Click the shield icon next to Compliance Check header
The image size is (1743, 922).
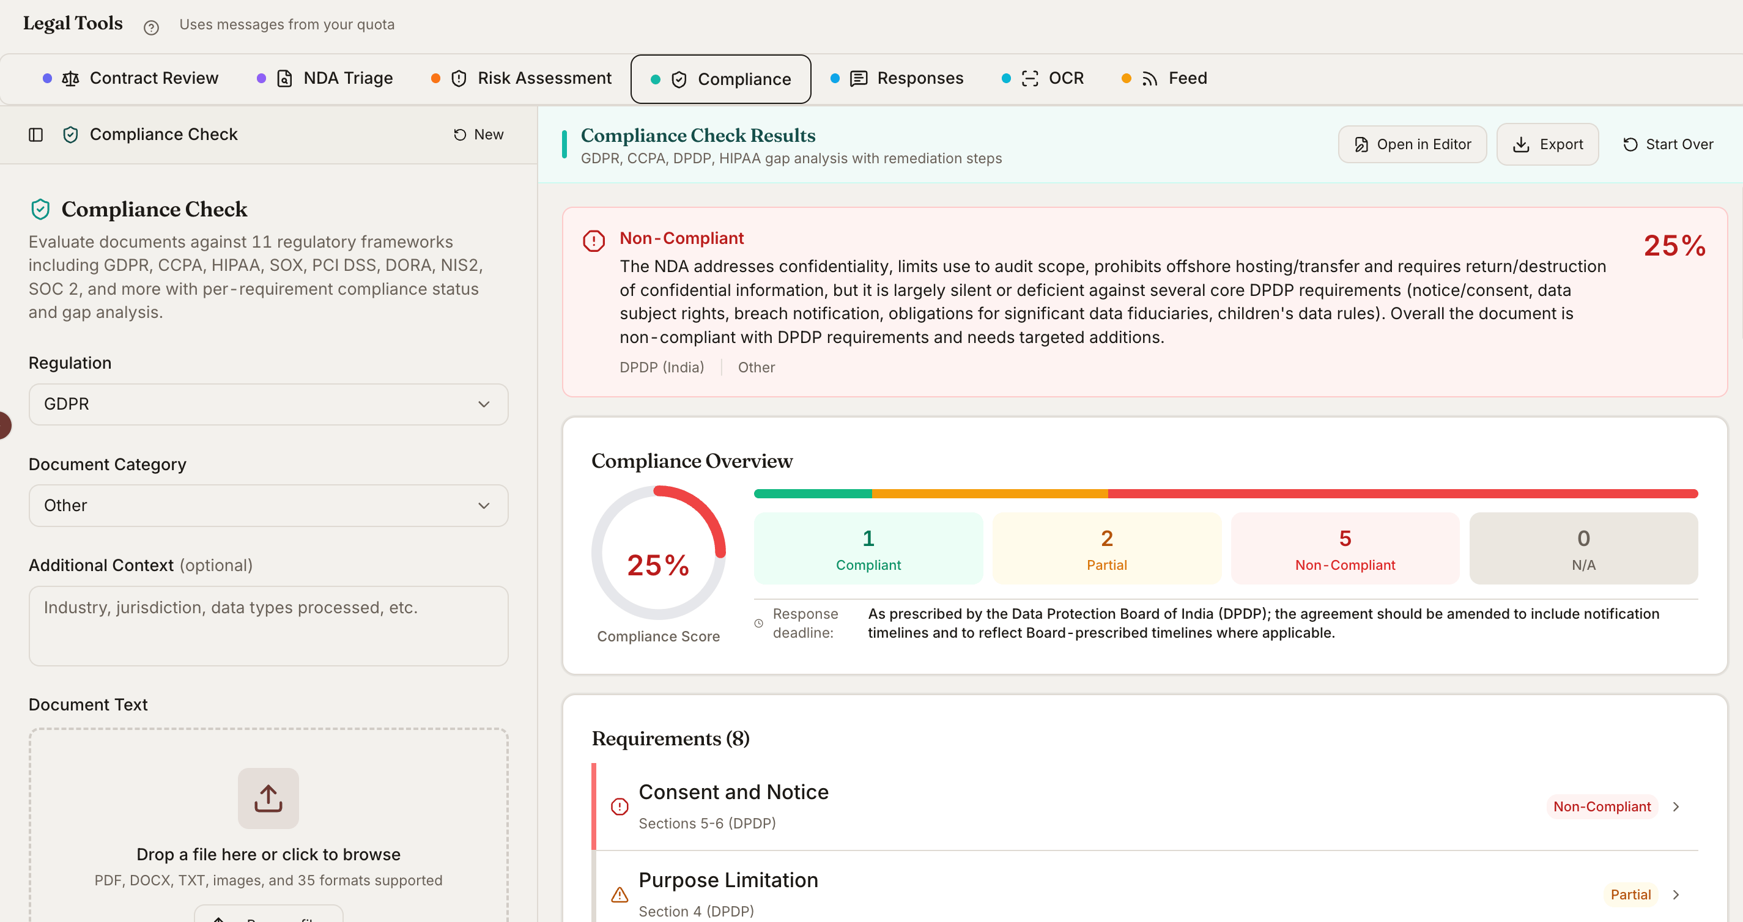click(70, 135)
